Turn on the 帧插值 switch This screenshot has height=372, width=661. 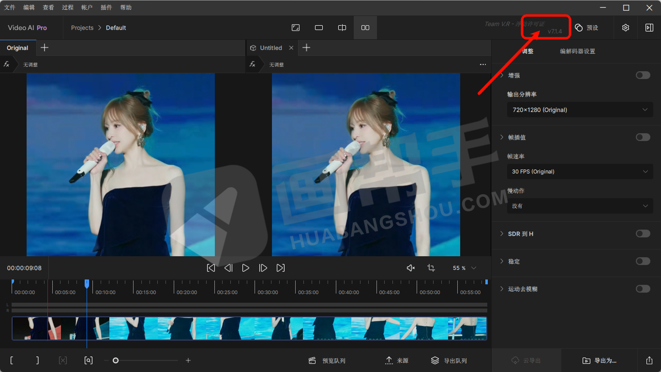point(643,137)
